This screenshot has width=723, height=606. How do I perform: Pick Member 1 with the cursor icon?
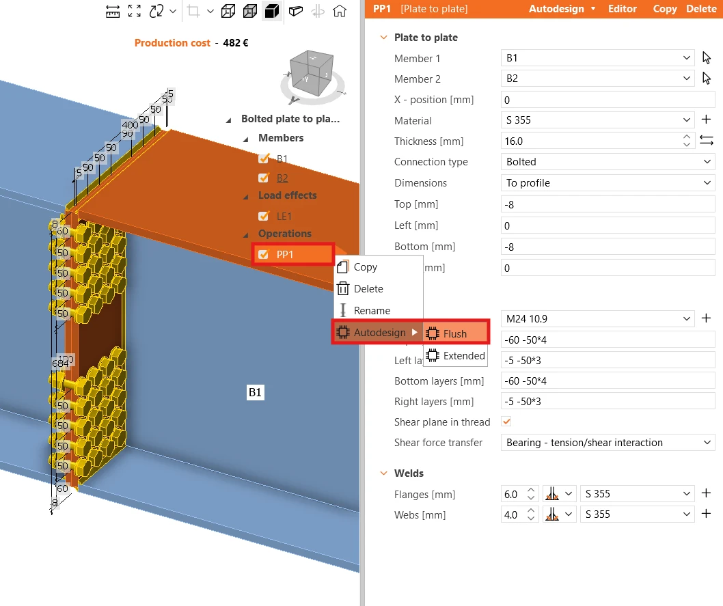coord(707,57)
